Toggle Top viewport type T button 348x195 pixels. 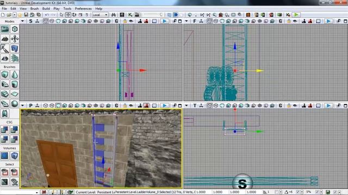tap(195, 106)
